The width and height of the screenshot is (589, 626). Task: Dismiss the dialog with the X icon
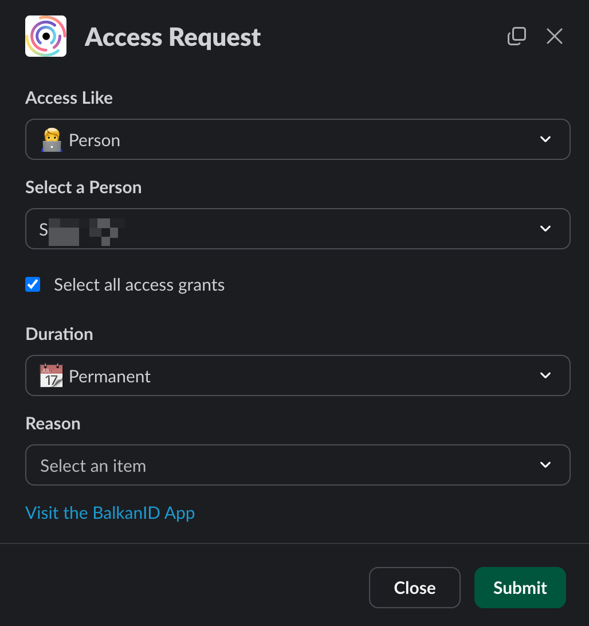click(554, 36)
